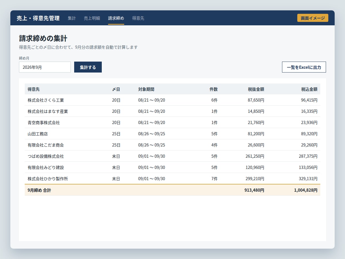Select 株式会社はまなす産業 in the table
The height and width of the screenshot is (259, 345).
[48, 111]
